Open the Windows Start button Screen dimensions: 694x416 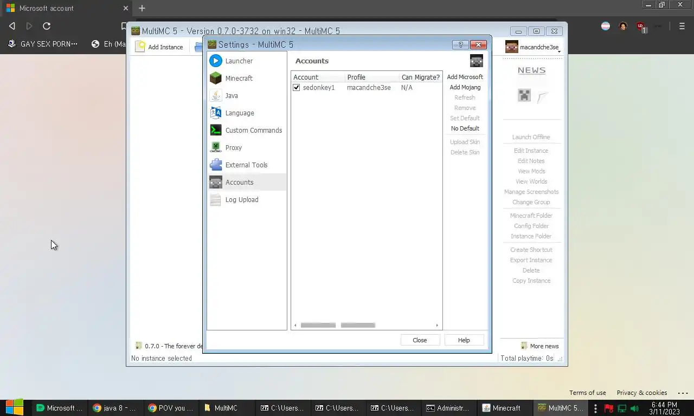pyautogui.click(x=15, y=408)
